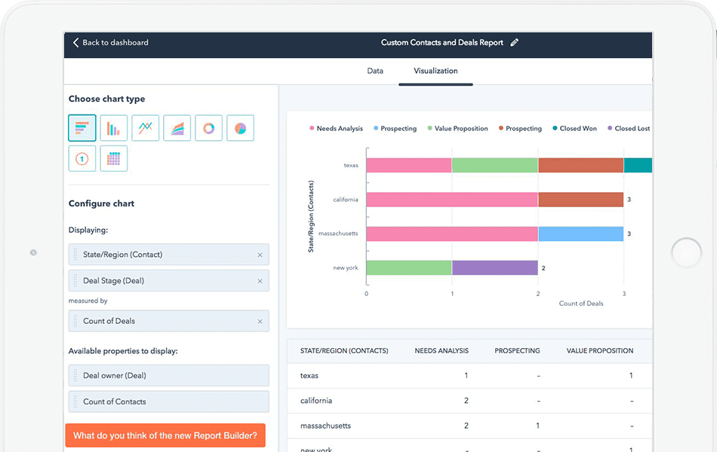Go back to dashboard
The height and width of the screenshot is (452, 717).
click(x=110, y=43)
